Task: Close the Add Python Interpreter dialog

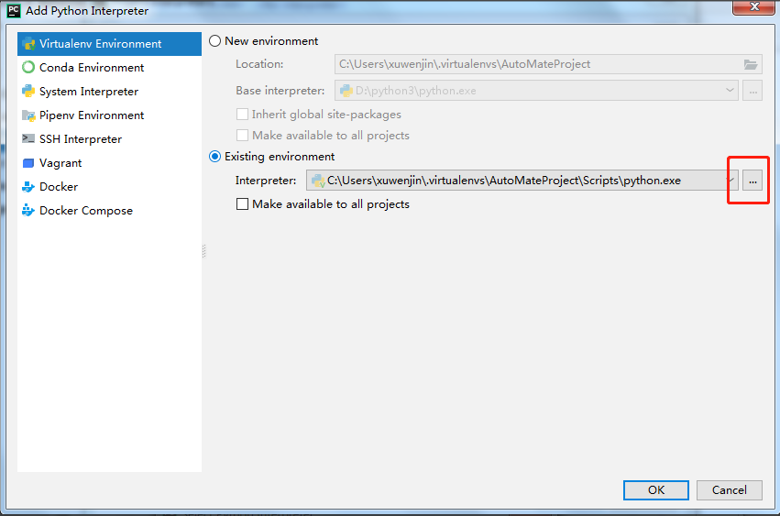Action: click(x=754, y=7)
